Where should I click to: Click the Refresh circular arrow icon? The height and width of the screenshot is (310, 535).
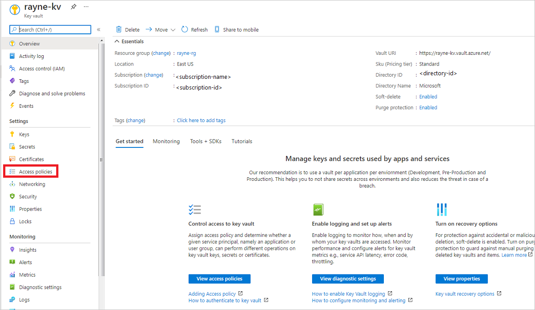(x=185, y=29)
